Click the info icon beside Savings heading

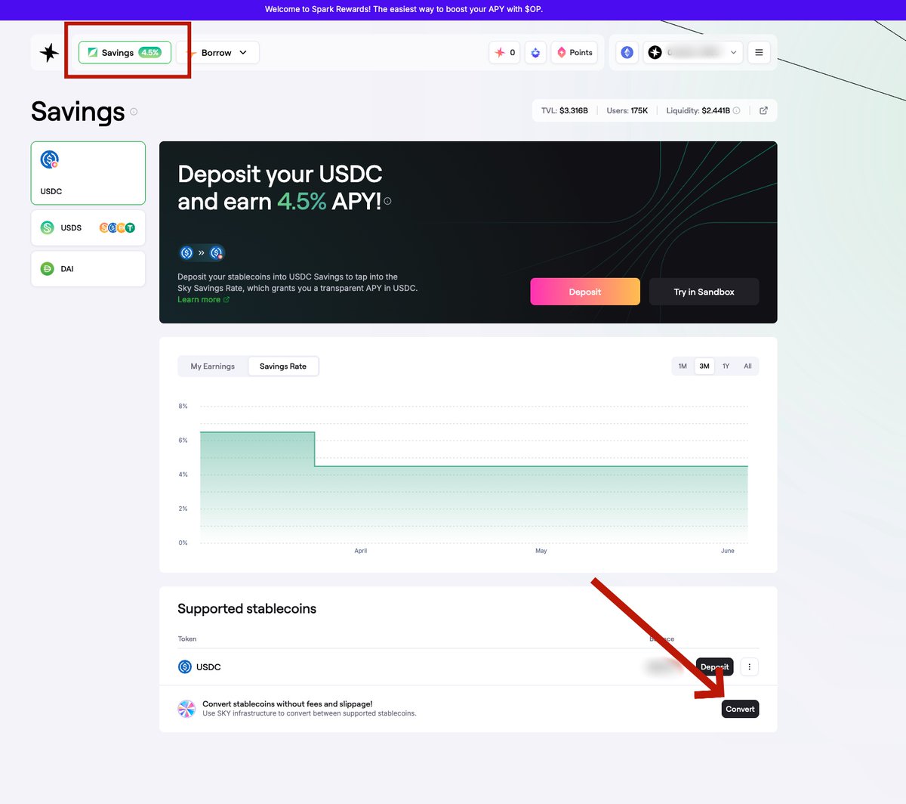point(134,112)
